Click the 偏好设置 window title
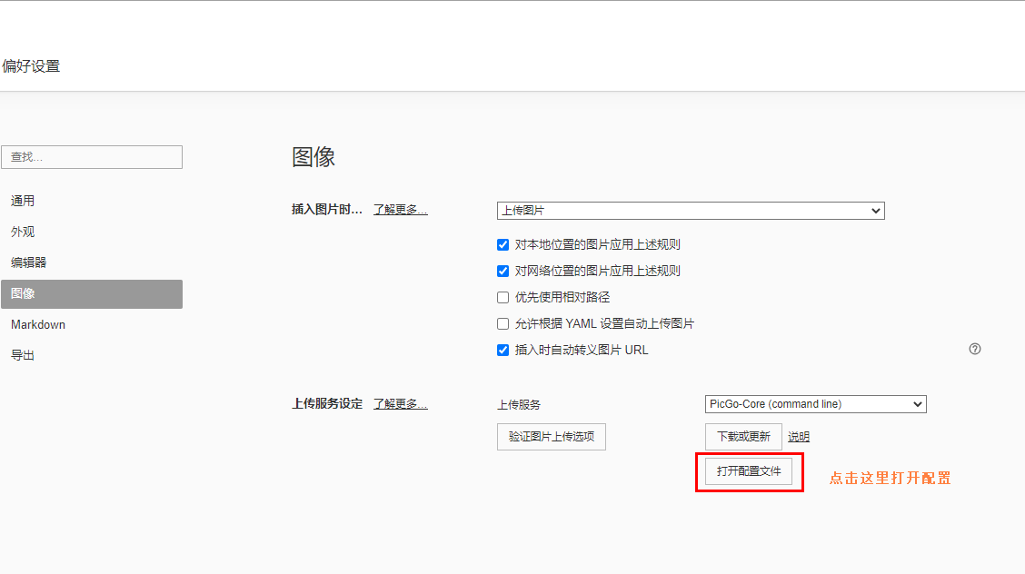The height and width of the screenshot is (574, 1025). pyautogui.click(x=31, y=66)
